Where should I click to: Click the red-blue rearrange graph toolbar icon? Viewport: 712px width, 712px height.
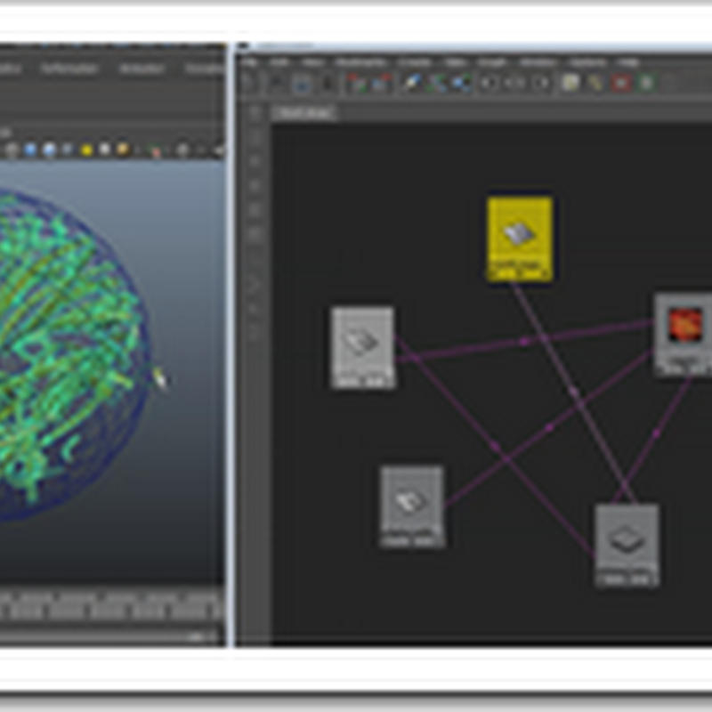(x=382, y=84)
